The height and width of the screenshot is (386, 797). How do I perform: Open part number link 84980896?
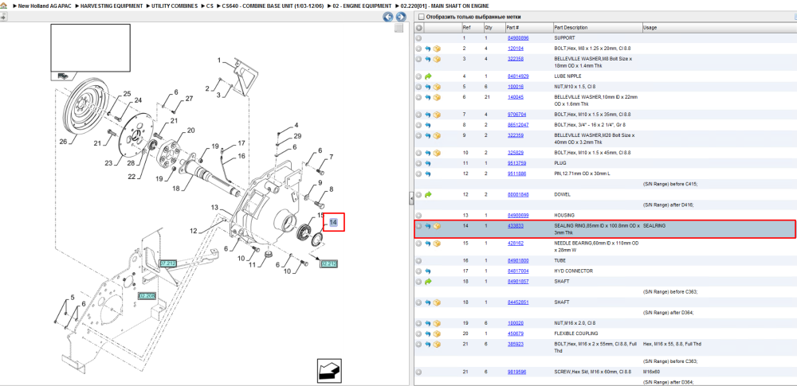(518, 38)
